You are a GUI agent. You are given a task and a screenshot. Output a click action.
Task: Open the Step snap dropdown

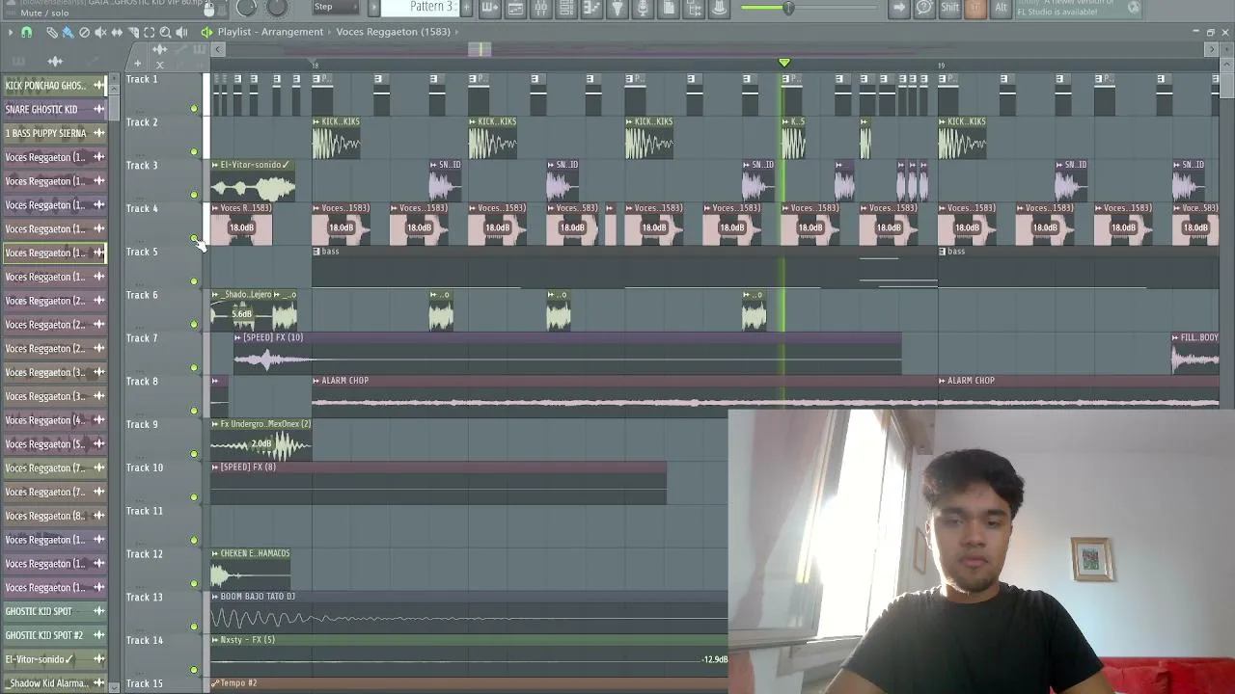point(337,8)
